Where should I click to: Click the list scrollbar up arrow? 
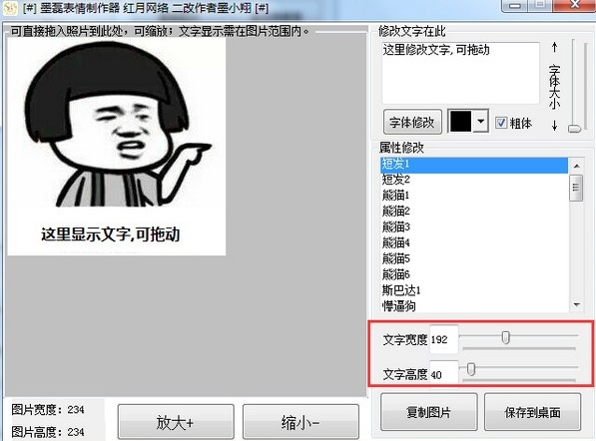pos(576,166)
